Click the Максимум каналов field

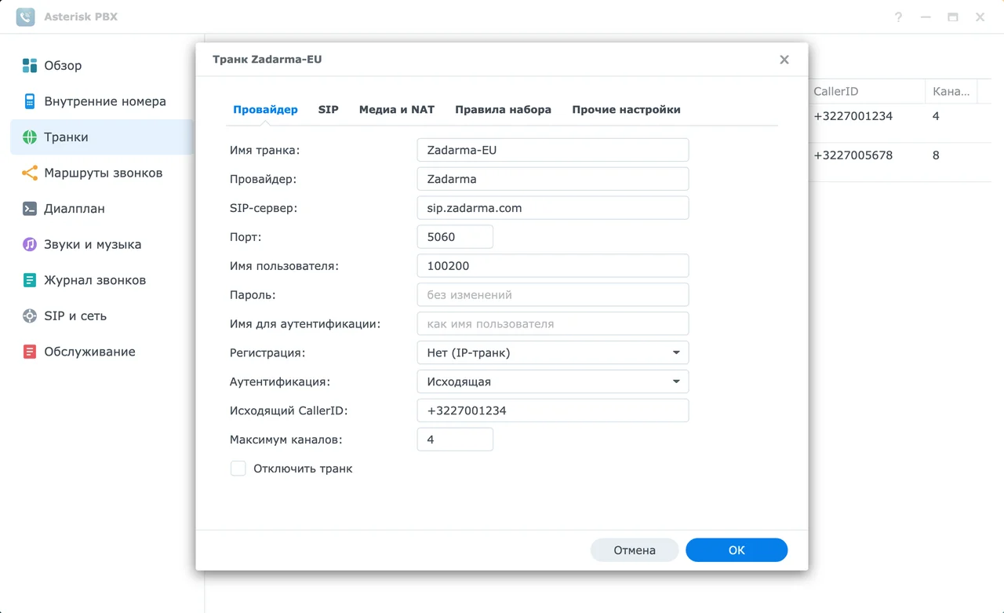point(455,440)
